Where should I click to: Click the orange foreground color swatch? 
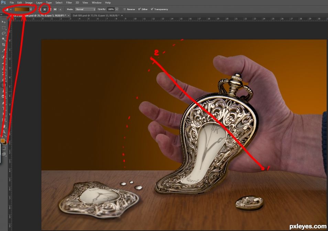pos(2,140)
